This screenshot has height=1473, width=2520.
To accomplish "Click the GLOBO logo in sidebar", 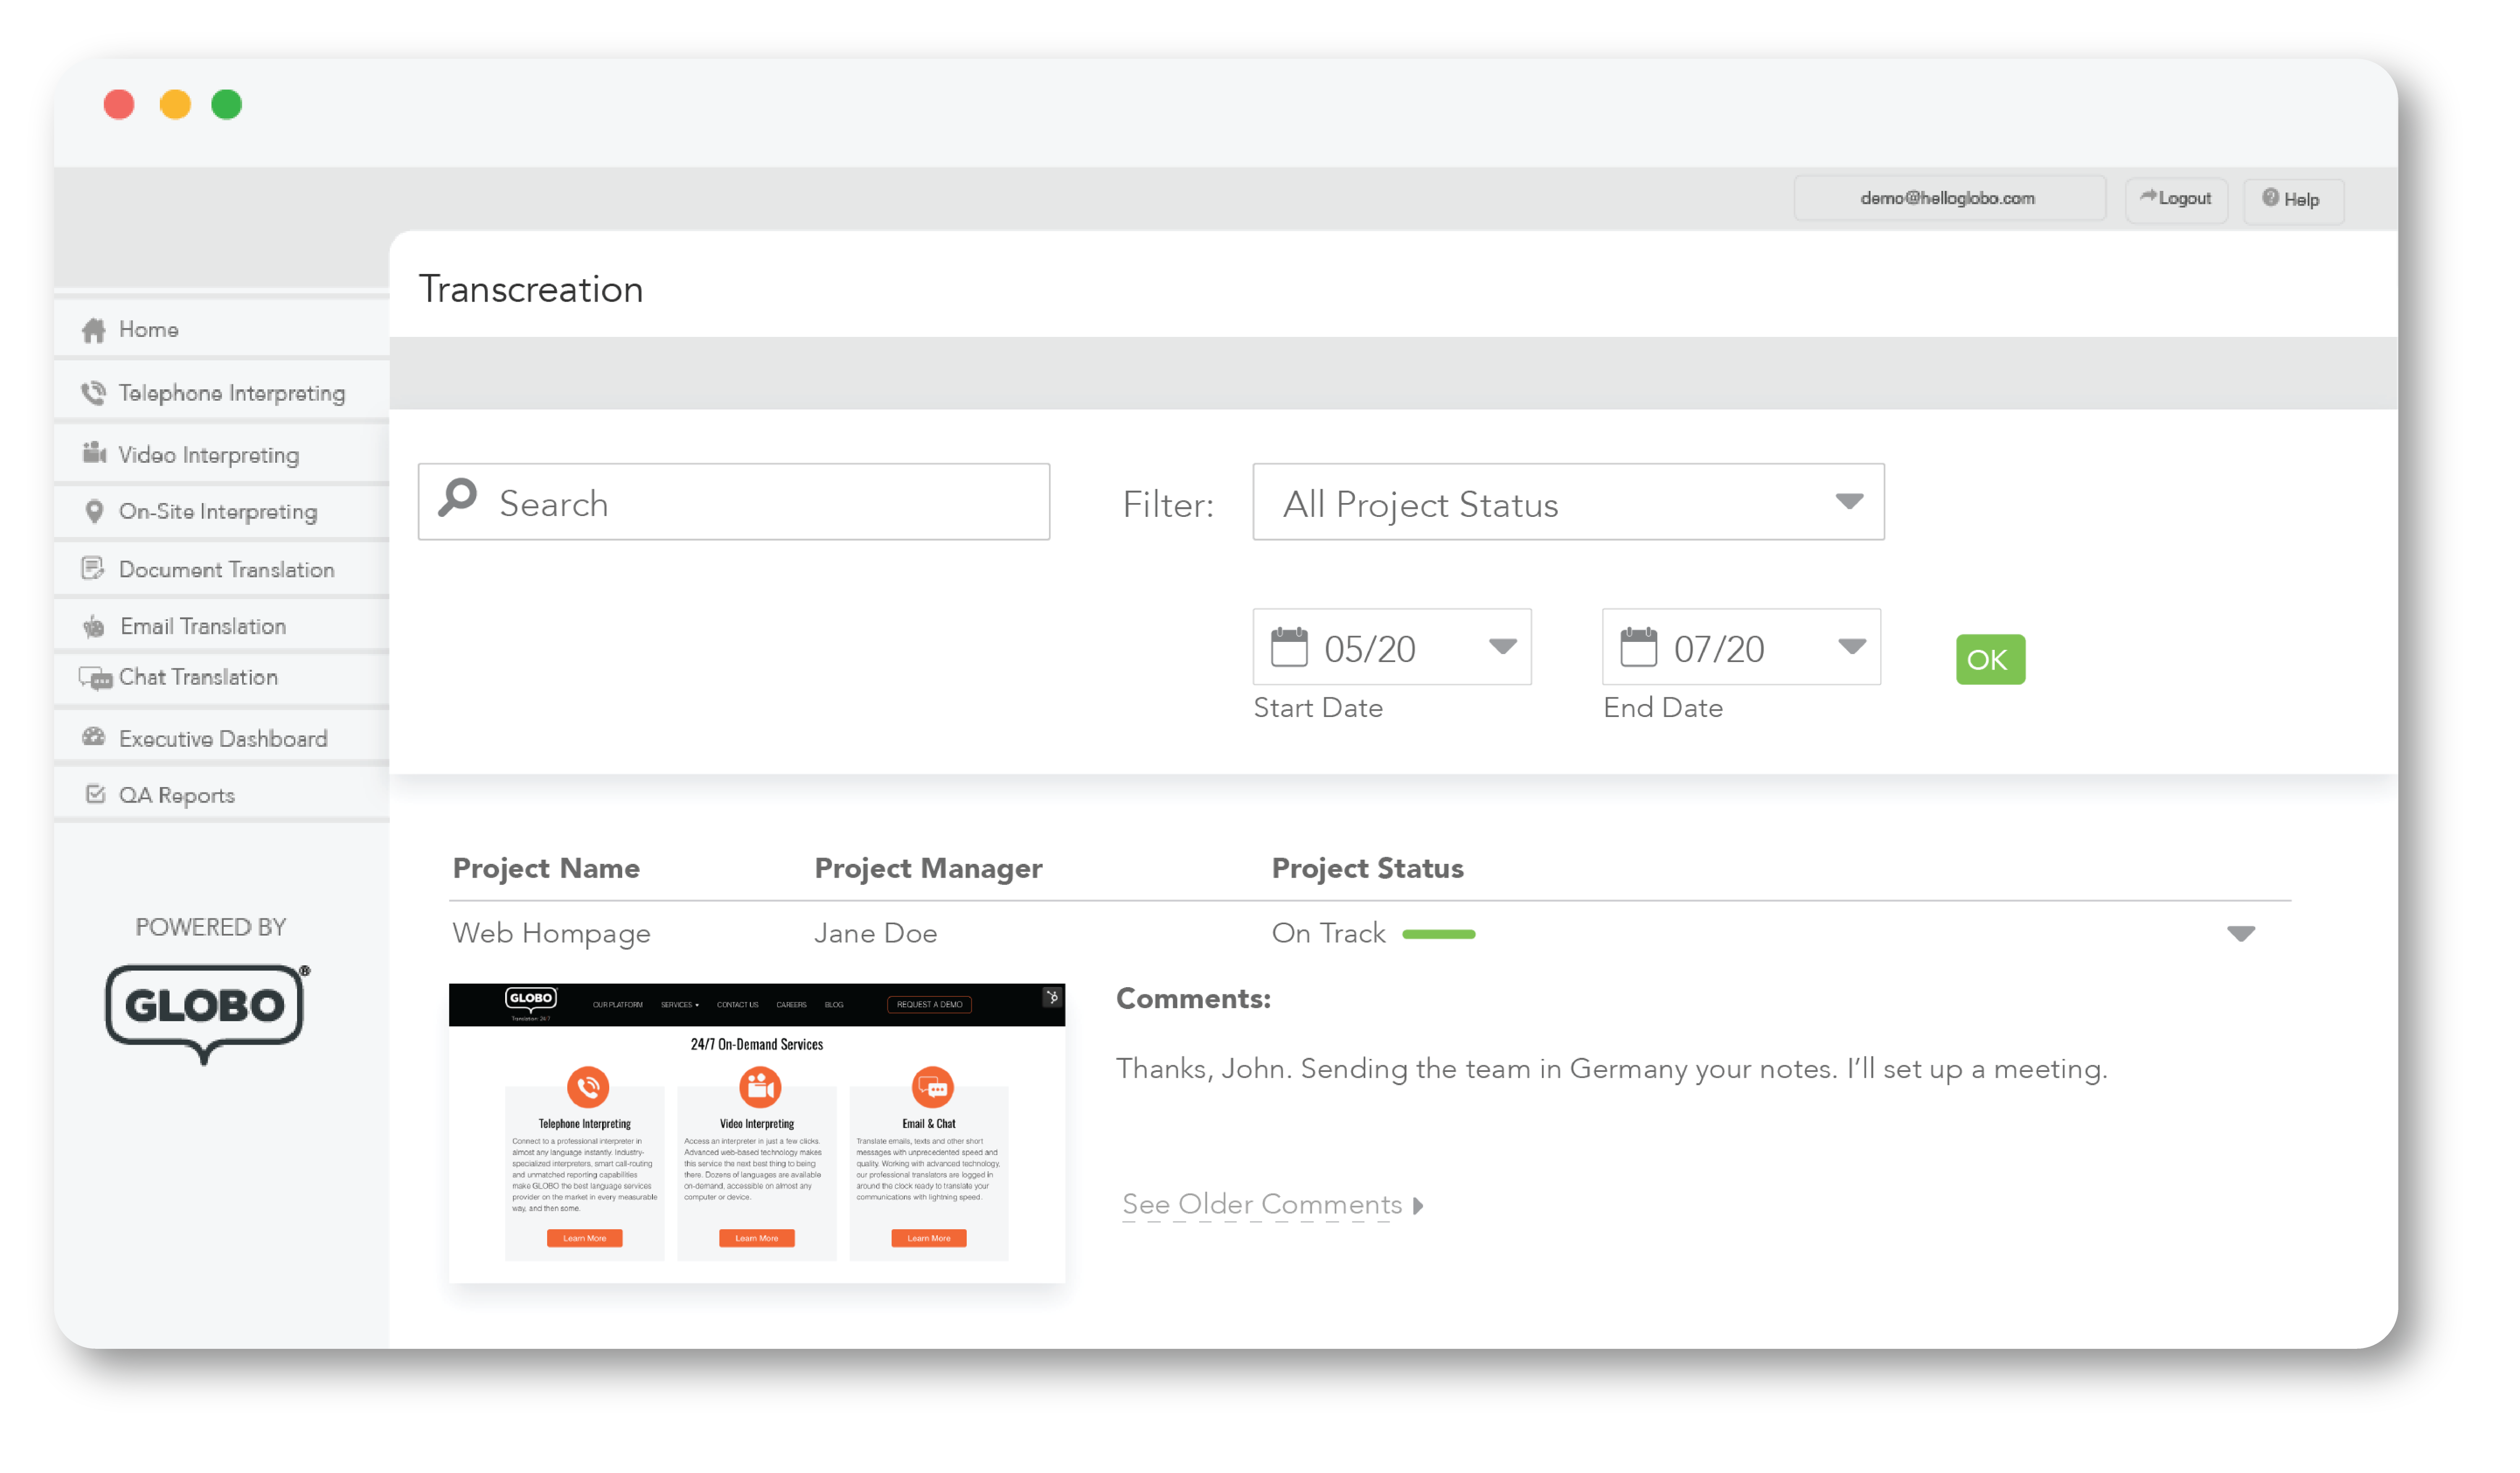I will click(207, 1014).
